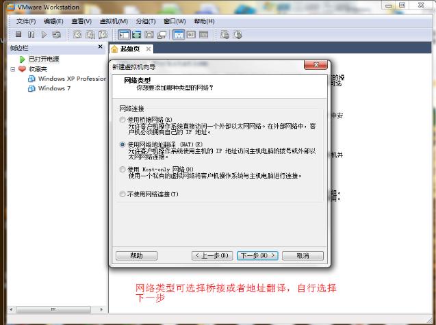Close the 新建虚拟机向导 dialog
The image size is (436, 325).
pyautogui.click(x=316, y=65)
